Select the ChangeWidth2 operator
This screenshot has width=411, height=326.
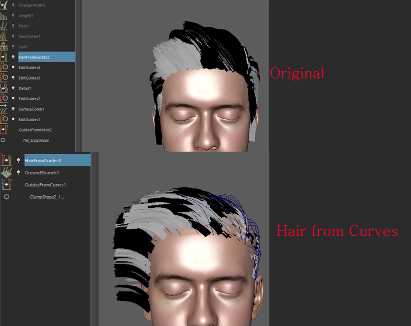(32, 5)
